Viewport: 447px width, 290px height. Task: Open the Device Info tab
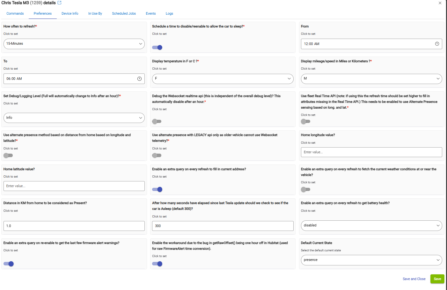(x=70, y=13)
